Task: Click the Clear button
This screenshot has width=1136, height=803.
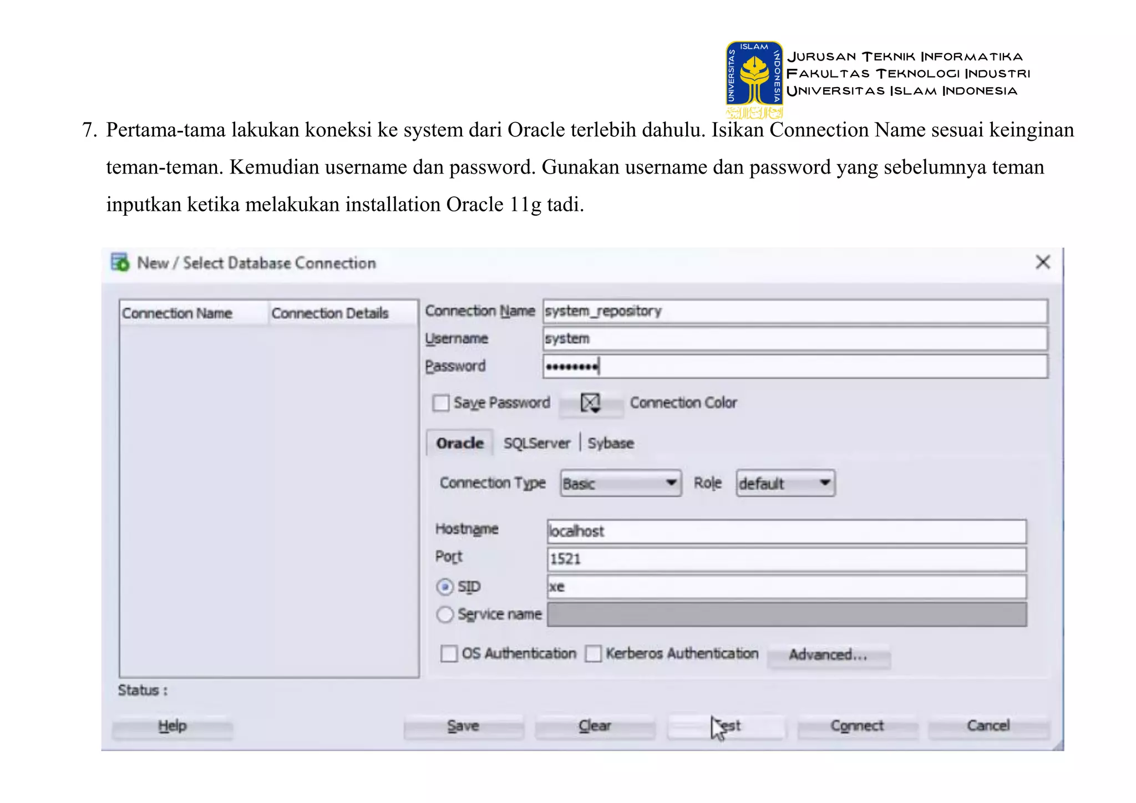Action: [595, 726]
